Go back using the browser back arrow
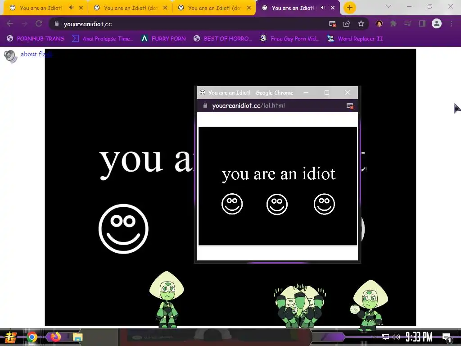 [10, 24]
